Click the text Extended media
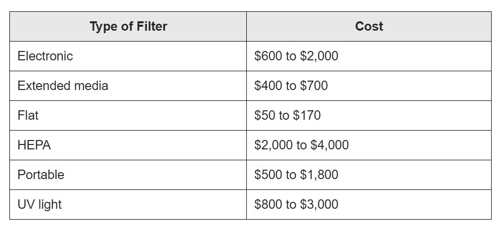502x231 pixels. tap(63, 86)
